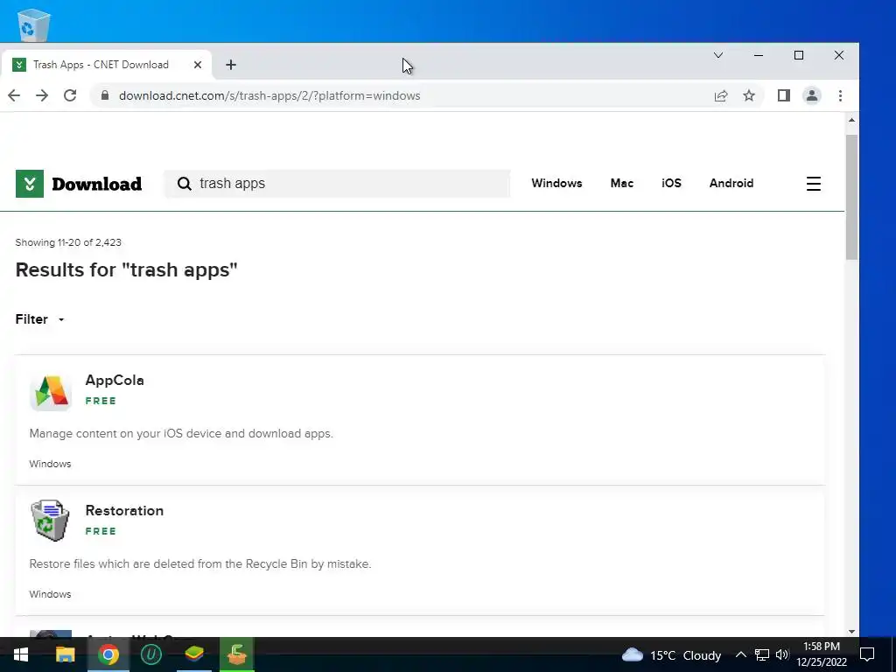
Task: Open the Recycle Bin desktop icon
Action: click(34, 25)
